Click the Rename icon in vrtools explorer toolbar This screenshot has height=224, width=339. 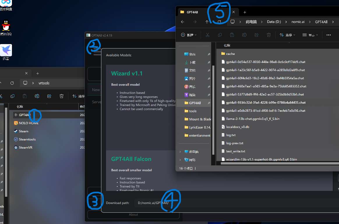37,96
